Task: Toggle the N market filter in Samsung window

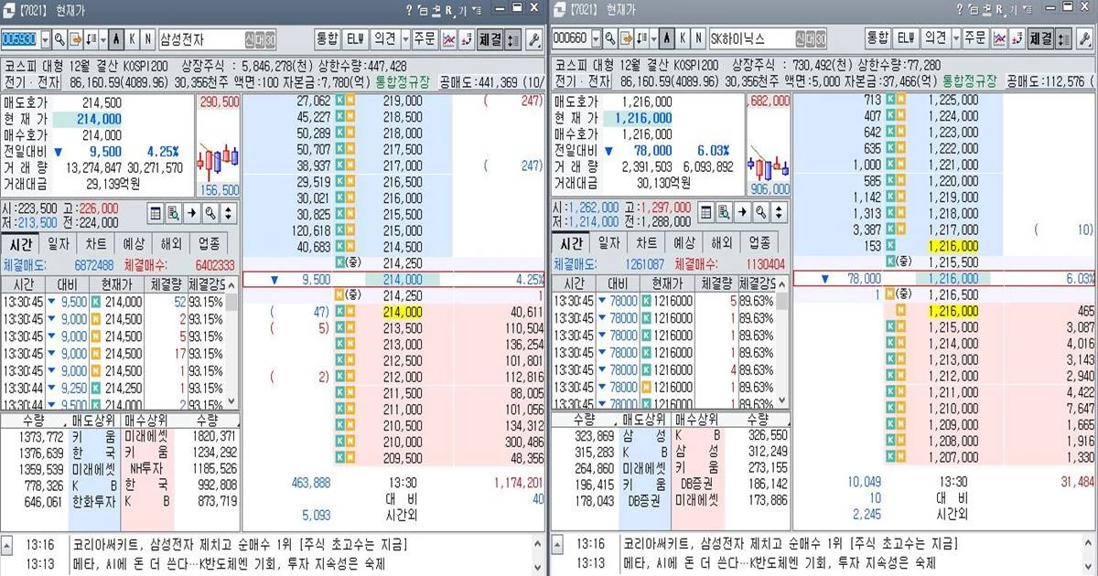Action: pos(147,39)
